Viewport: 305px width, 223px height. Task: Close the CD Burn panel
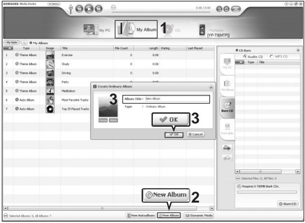[x=298, y=50]
